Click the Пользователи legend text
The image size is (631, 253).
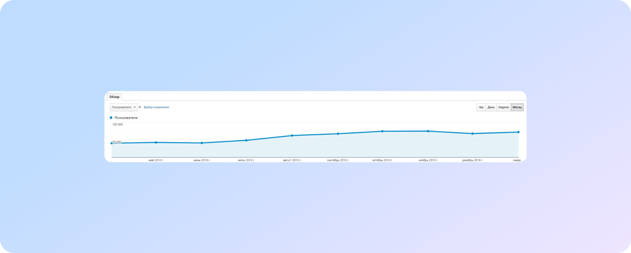126,118
